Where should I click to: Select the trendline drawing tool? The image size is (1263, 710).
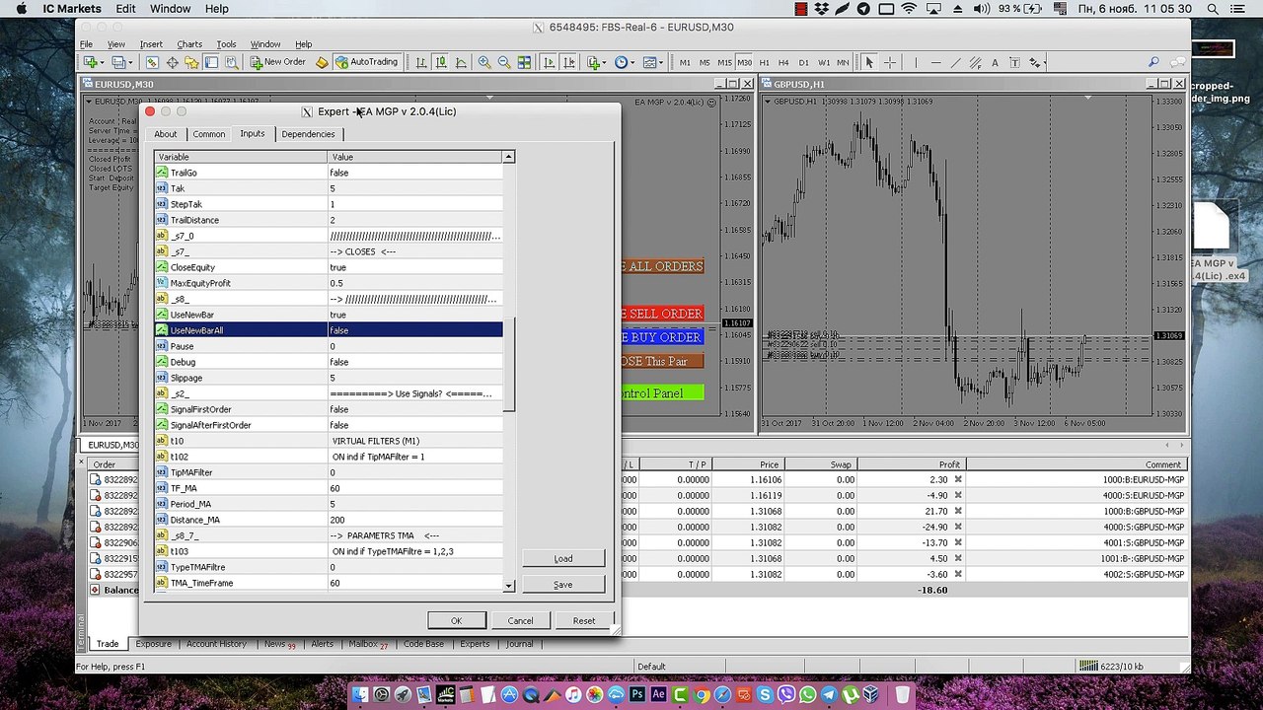coord(955,62)
